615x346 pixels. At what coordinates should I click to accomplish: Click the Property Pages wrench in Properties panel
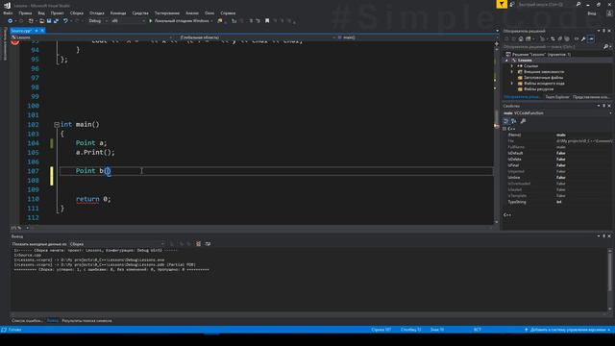pos(523,121)
